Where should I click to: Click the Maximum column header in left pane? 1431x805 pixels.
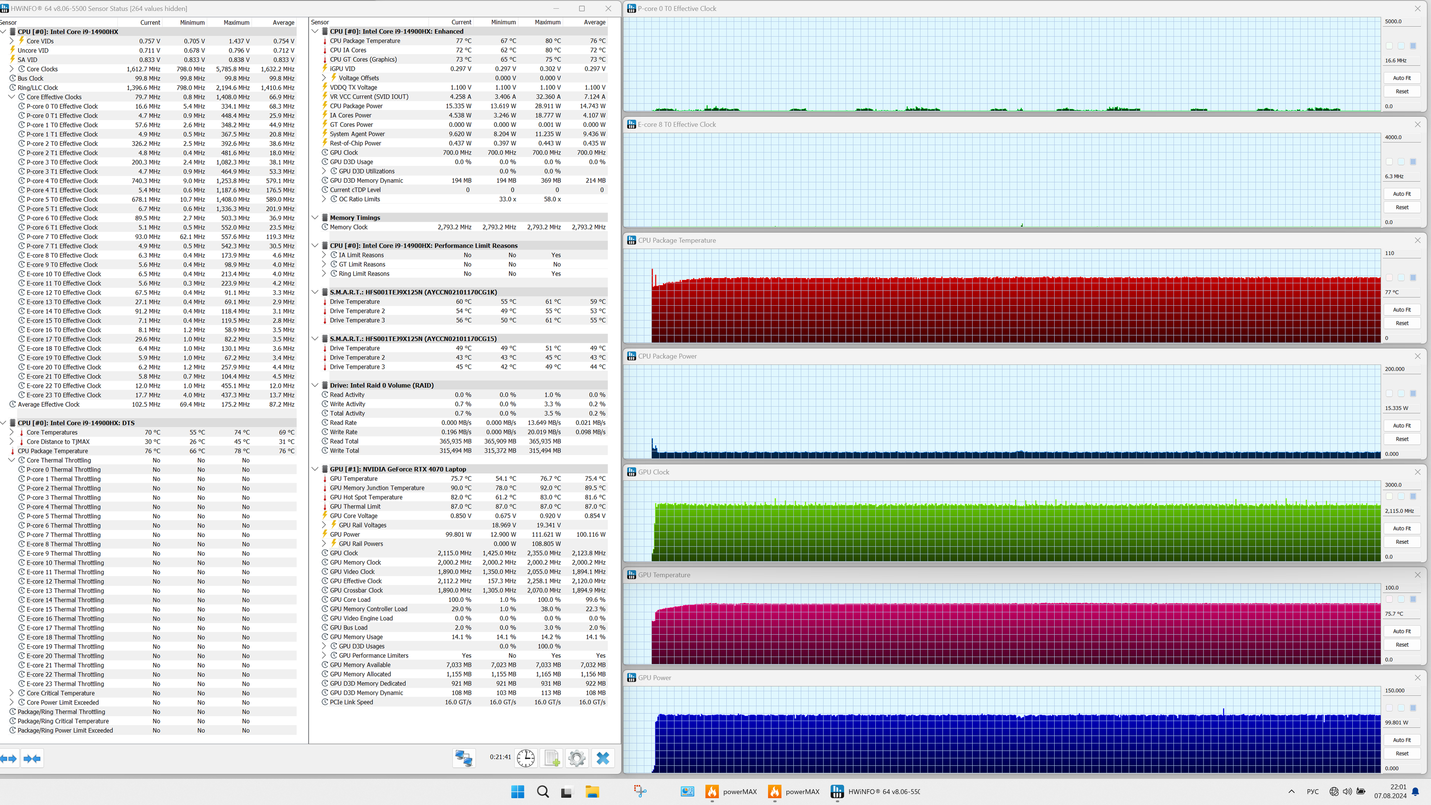coord(236,22)
